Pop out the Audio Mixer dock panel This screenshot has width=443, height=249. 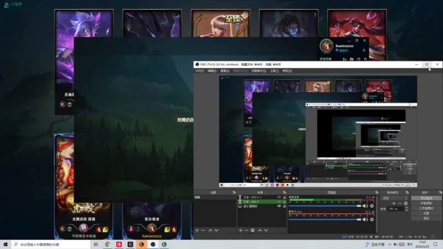pyautogui.click(x=377, y=193)
